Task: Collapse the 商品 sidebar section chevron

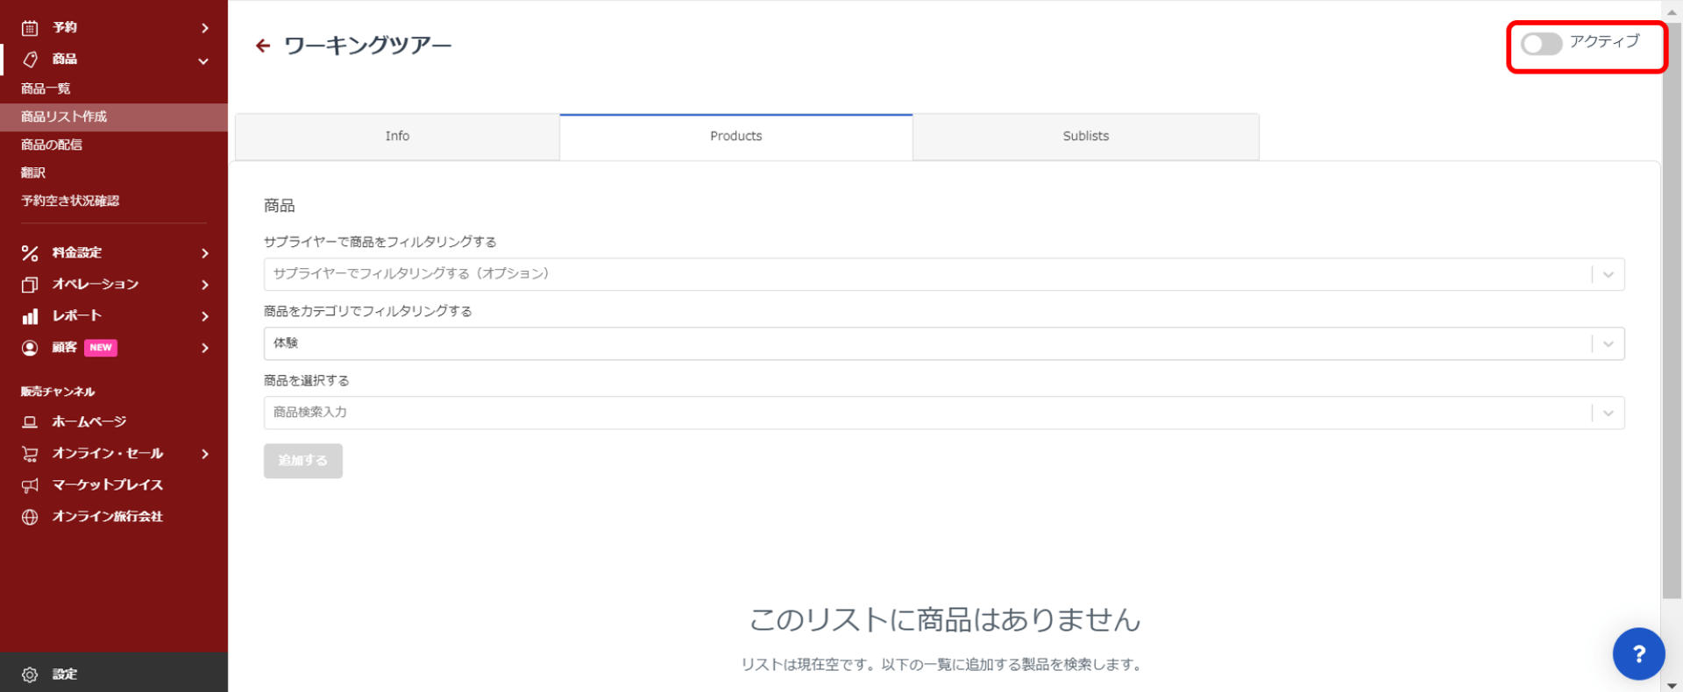Action: (x=203, y=60)
